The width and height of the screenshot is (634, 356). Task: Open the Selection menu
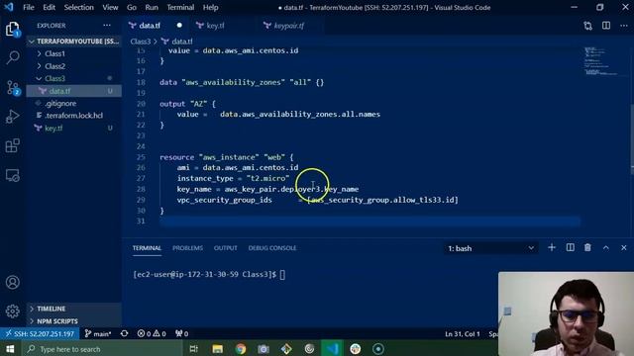pyautogui.click(x=79, y=8)
